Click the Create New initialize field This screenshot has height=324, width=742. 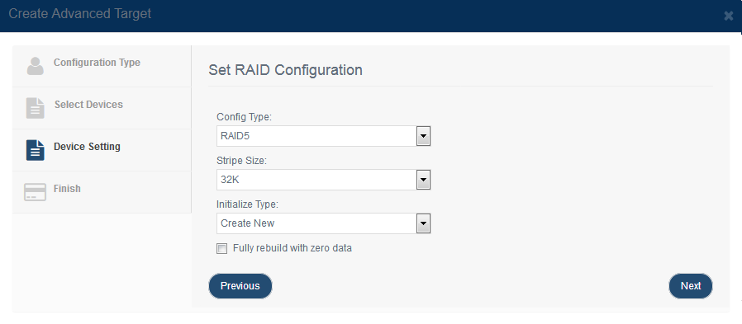[324, 223]
